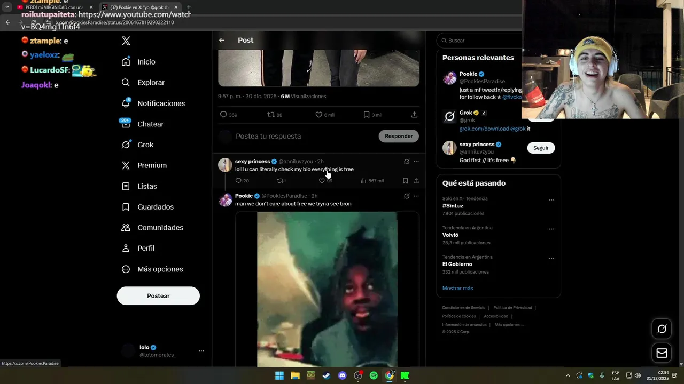Show hidden tray icons chevron
The width and height of the screenshot is (684, 384).
click(568, 375)
